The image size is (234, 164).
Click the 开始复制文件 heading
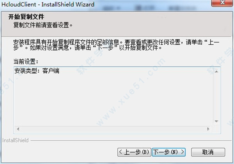(x=26, y=17)
